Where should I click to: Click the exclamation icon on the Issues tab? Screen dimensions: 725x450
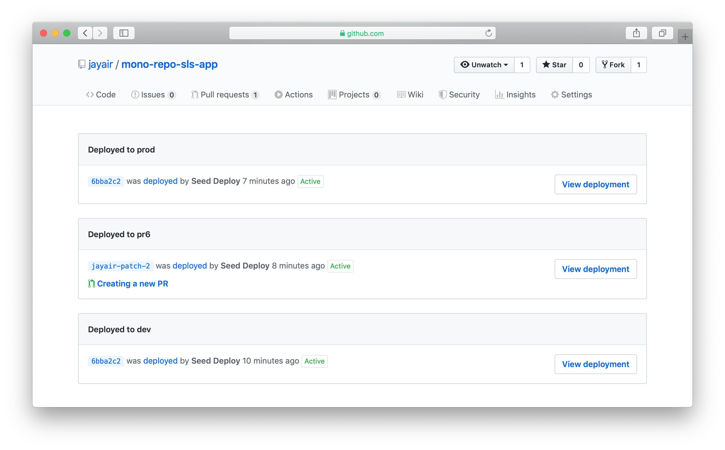(135, 94)
